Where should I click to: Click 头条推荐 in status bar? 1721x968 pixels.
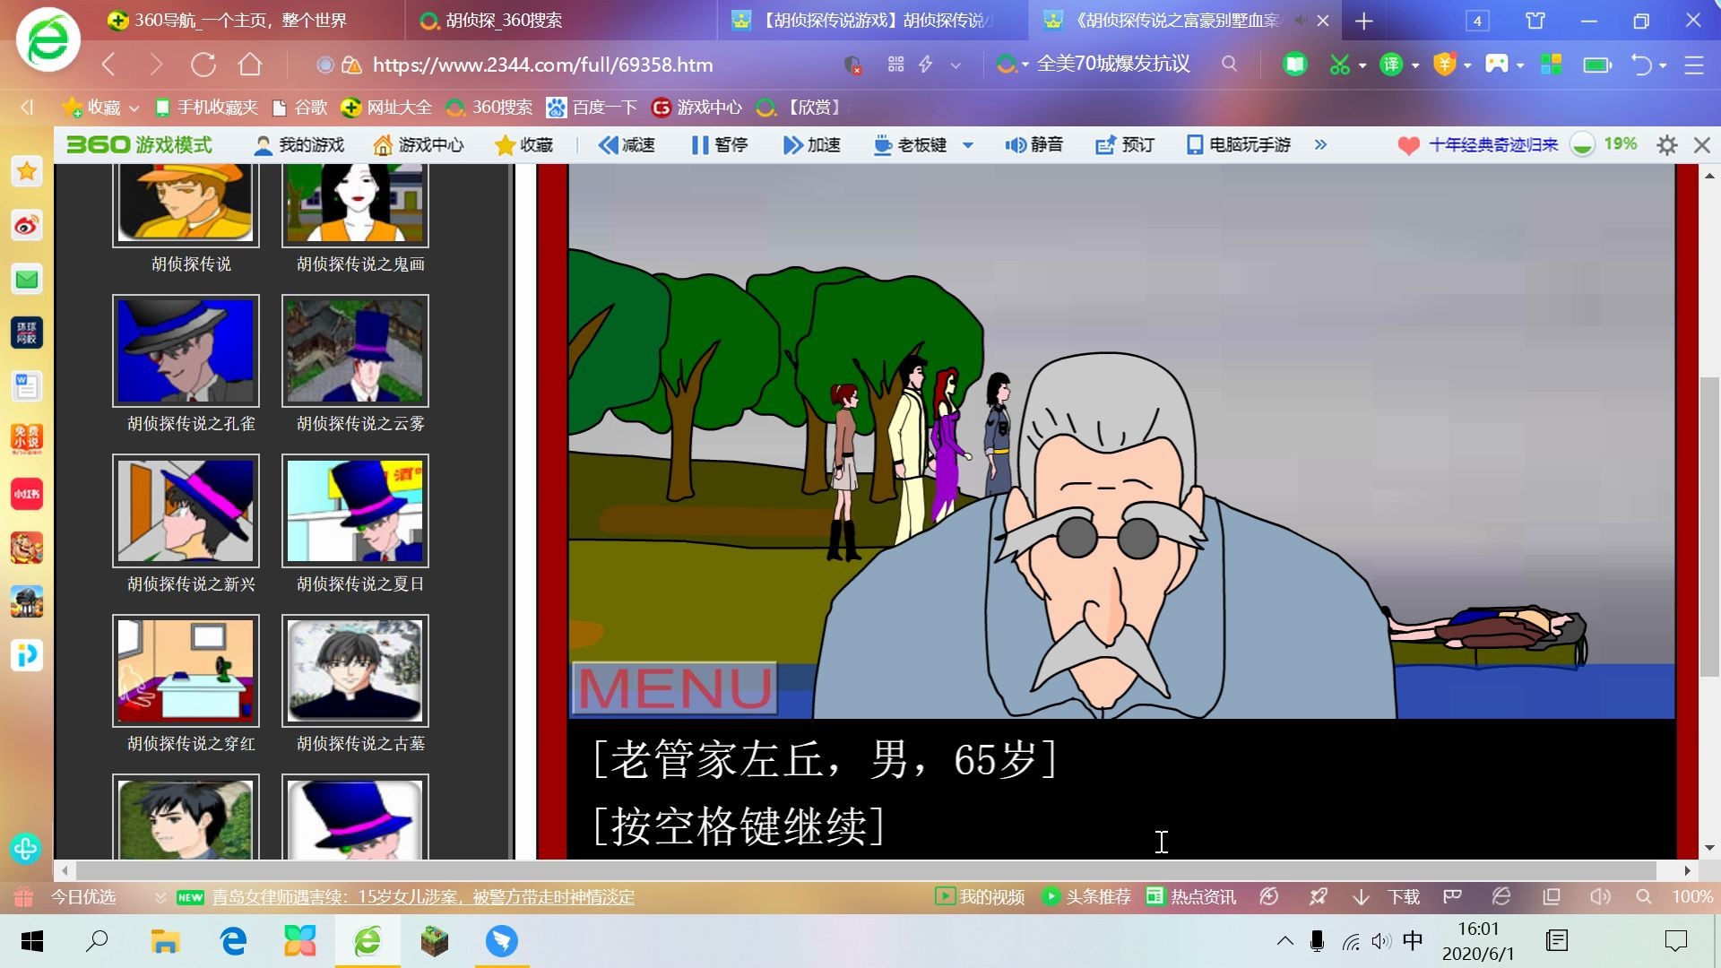coord(1086,896)
